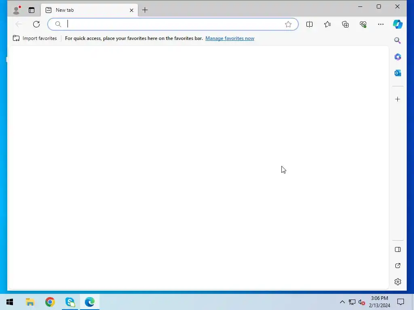Screen dimensions: 414x310
Task: Open Outlook in the sidebar
Action: (x=398, y=73)
